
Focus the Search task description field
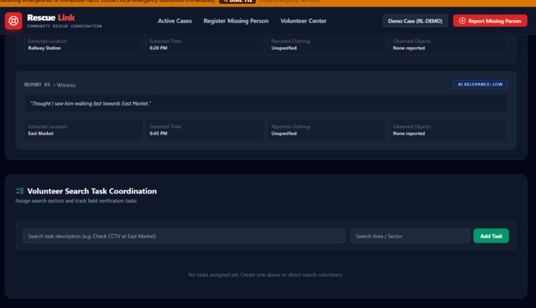pos(184,236)
